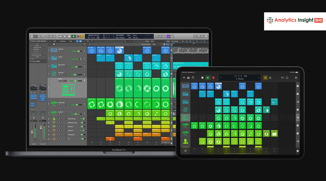Click the metronome icon on iPad
The height and width of the screenshot is (181, 326).
[270, 78]
